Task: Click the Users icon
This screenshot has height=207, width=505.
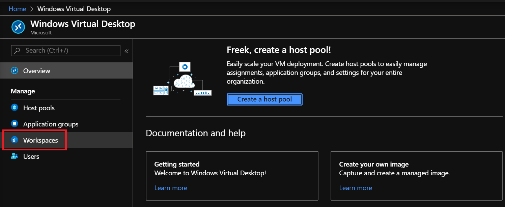Action: (15, 156)
